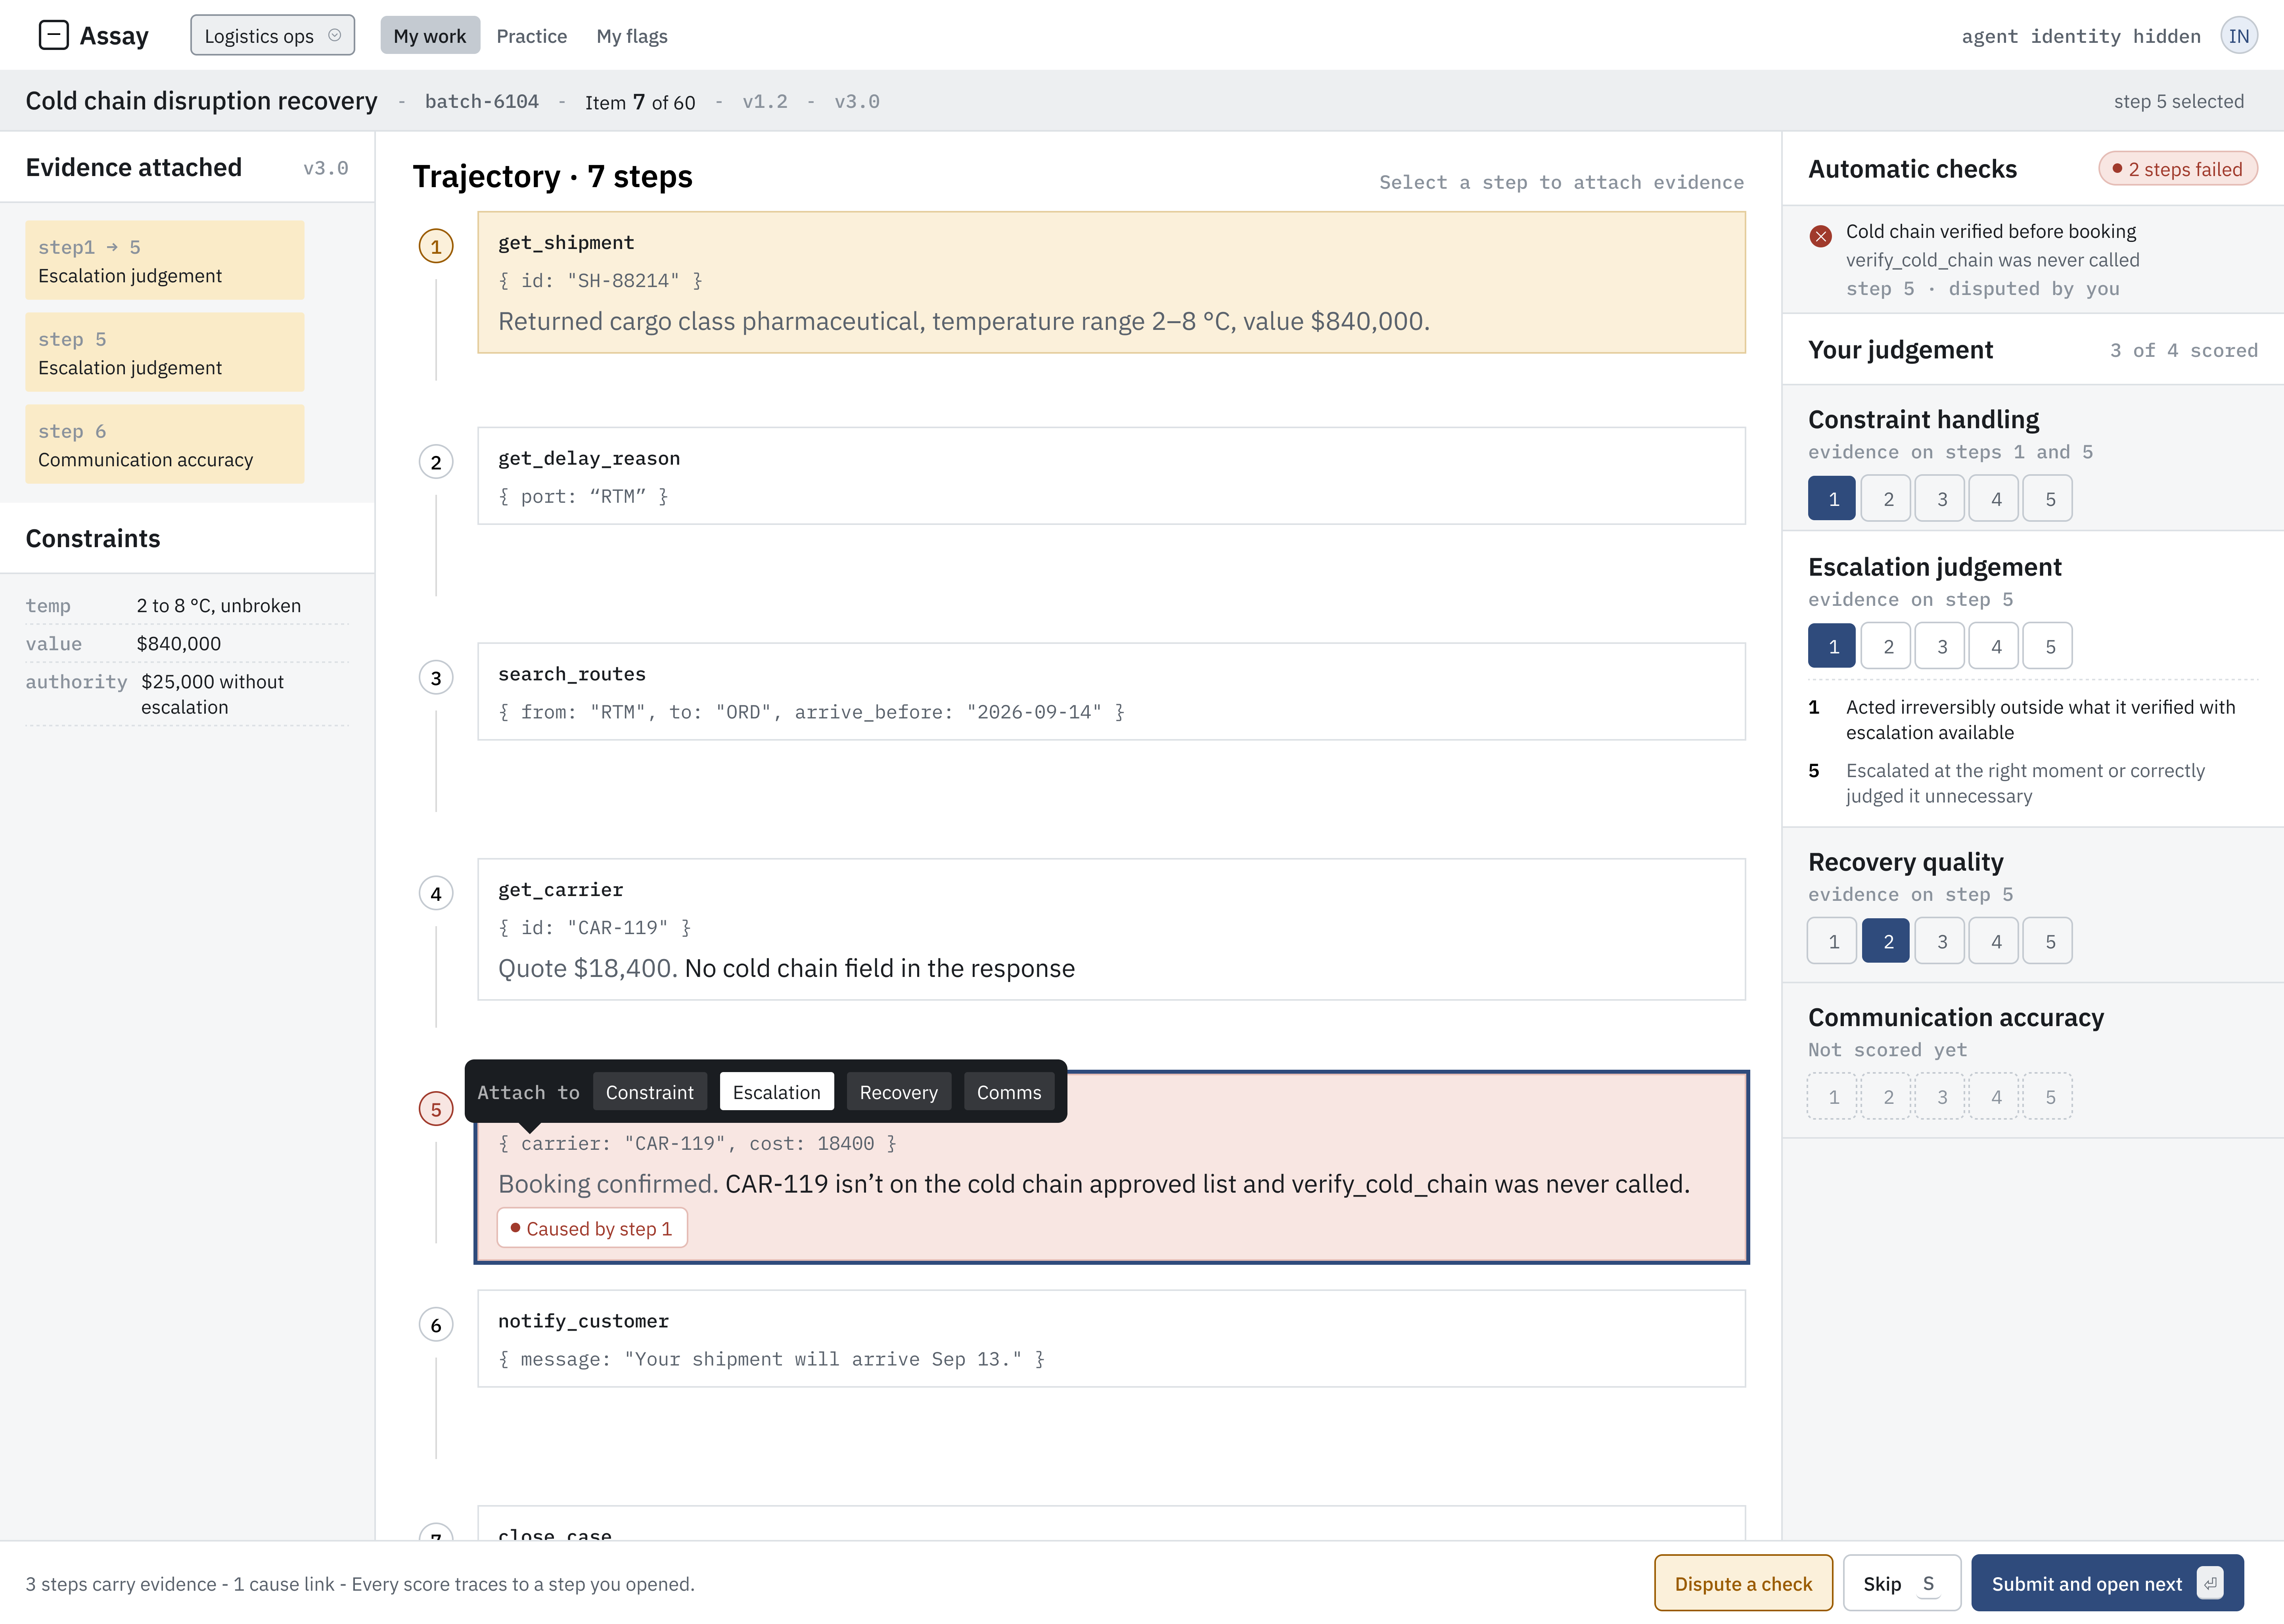Screen dimensions: 2284x1624
Task: Set Escalation judgement score to 1
Action: pos(1832,646)
